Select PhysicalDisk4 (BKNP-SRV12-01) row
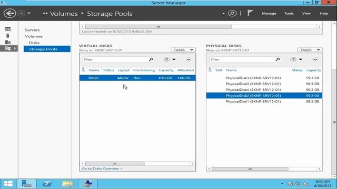The image size is (337, 189). point(264,90)
